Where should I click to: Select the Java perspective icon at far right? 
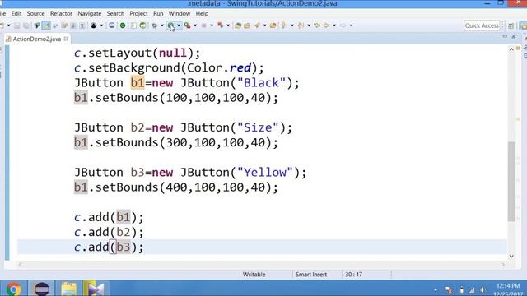point(524,25)
